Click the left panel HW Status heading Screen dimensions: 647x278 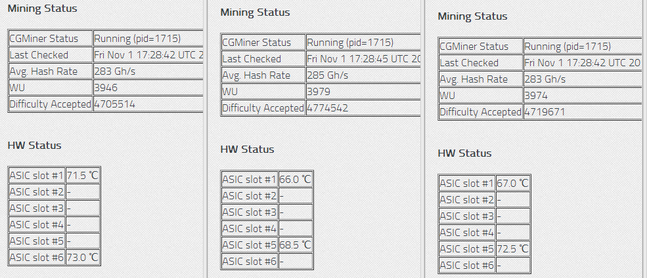34,146
